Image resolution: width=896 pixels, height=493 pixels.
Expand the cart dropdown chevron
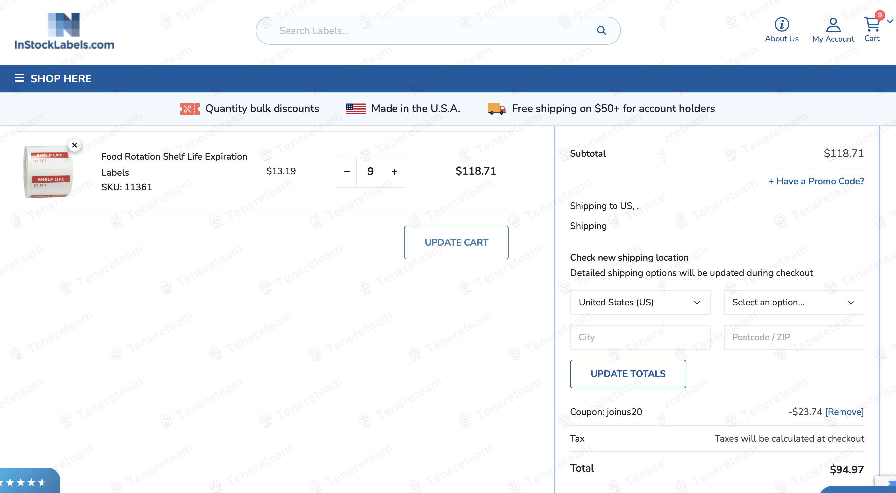coord(890,22)
